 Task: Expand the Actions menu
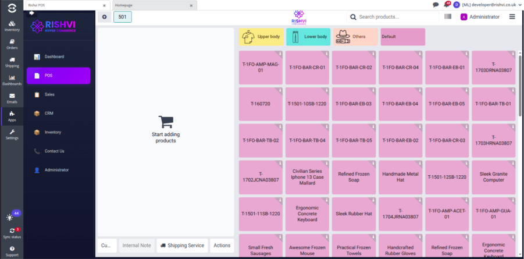(222, 246)
